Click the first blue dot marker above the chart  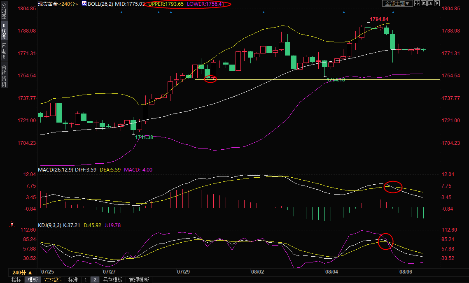click(x=121, y=12)
